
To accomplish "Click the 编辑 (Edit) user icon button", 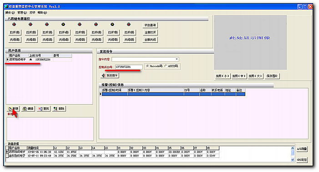I will pyautogui.click(x=25, y=109).
